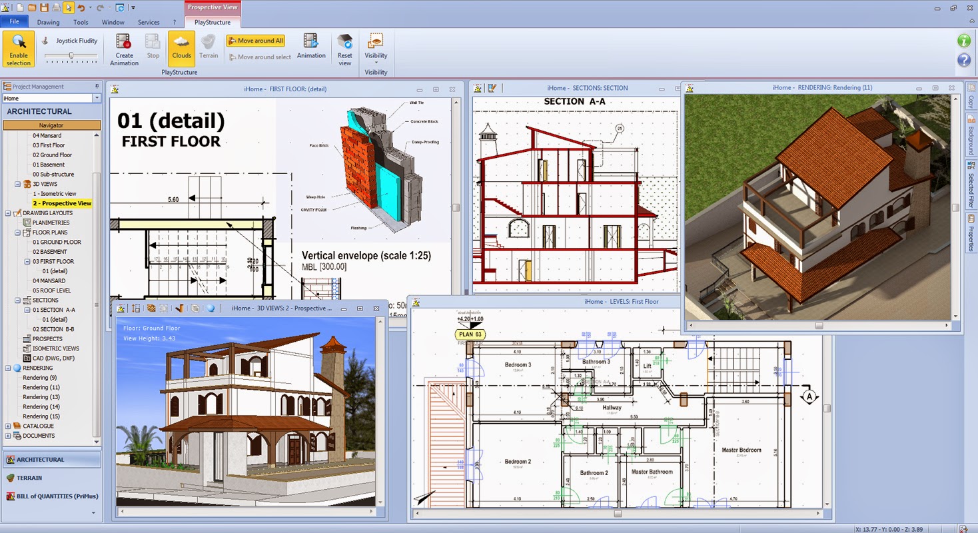Viewport: 978px width, 533px height.
Task: Switch to the Drawing ribbon tab
Action: pyautogui.click(x=48, y=21)
